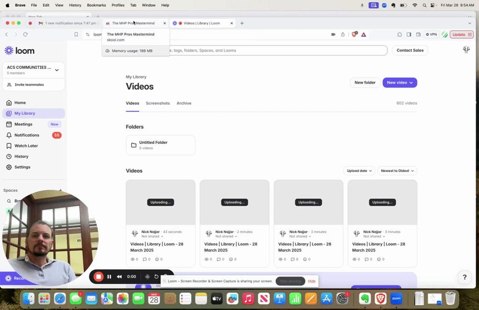The width and height of the screenshot is (479, 310).
Task: Click the New folder button
Action: (x=365, y=82)
